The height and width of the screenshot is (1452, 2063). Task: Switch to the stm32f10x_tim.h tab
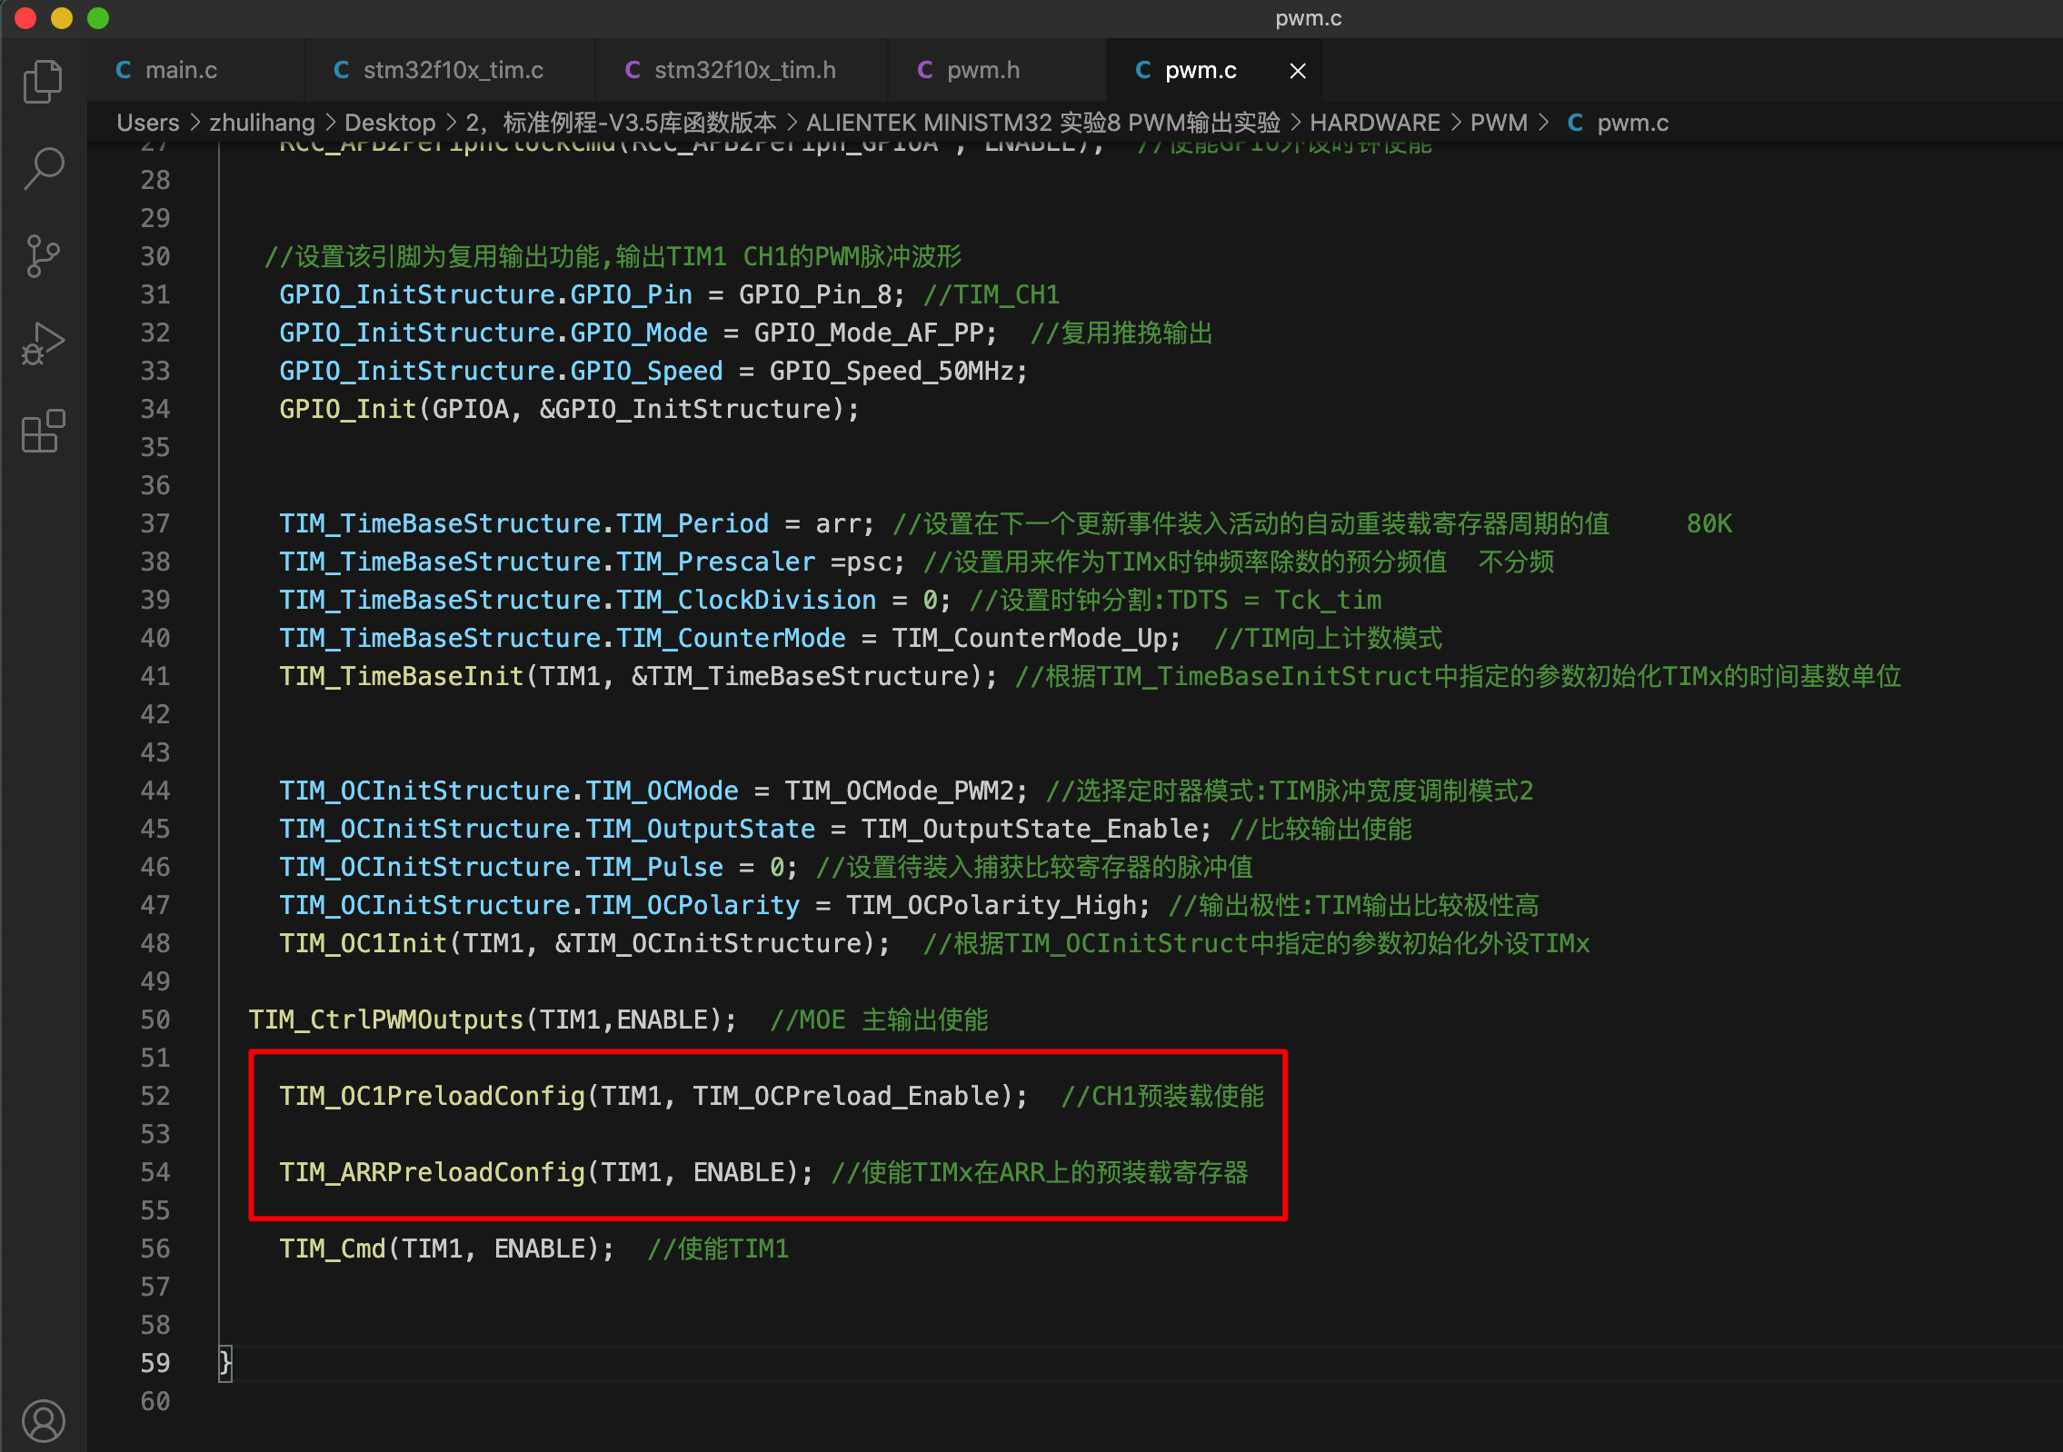coord(744,71)
